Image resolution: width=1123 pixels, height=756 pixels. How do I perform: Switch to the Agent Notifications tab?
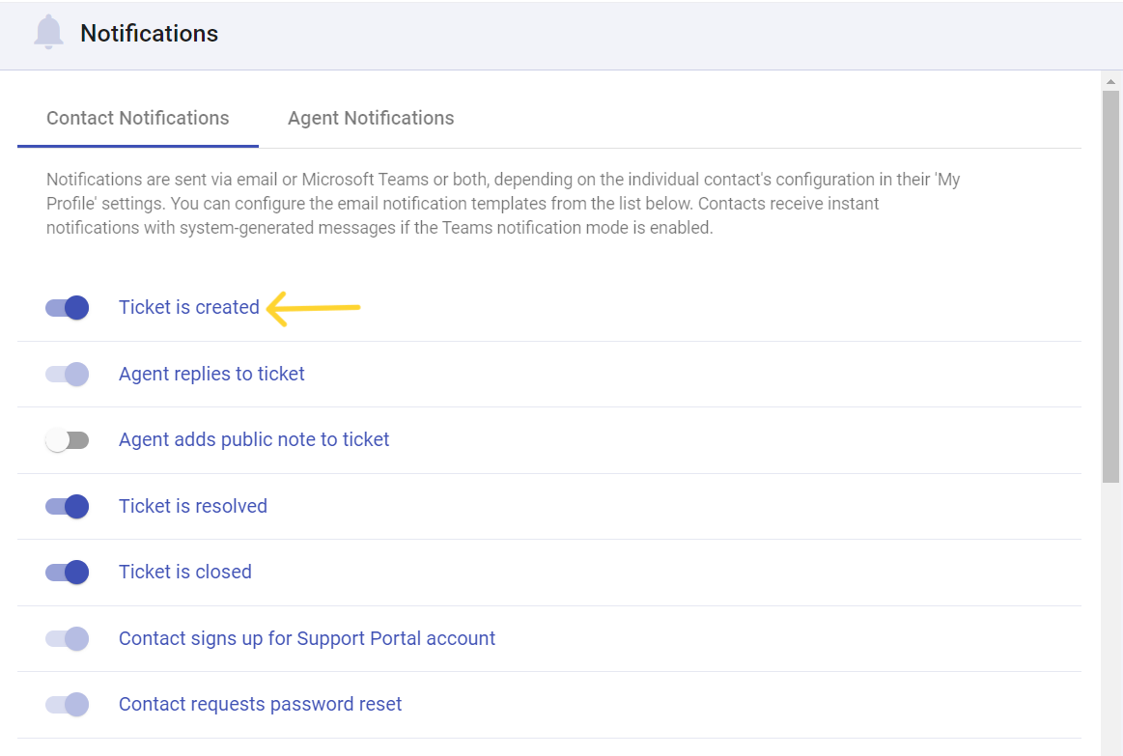(370, 118)
